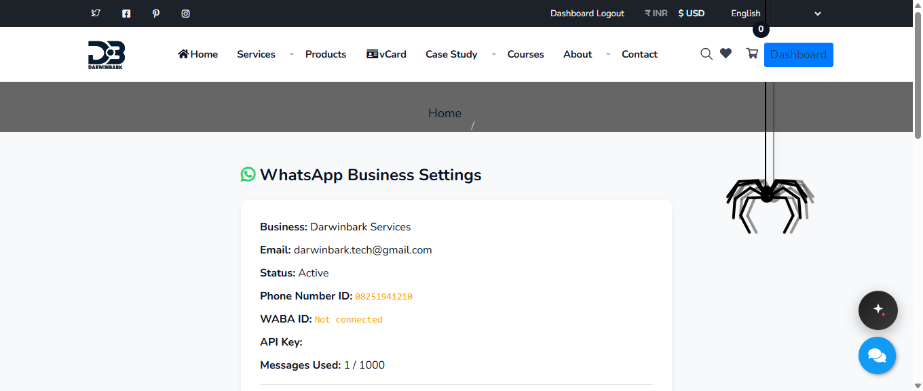Click the scrollbar down arrow

[x=918, y=386]
